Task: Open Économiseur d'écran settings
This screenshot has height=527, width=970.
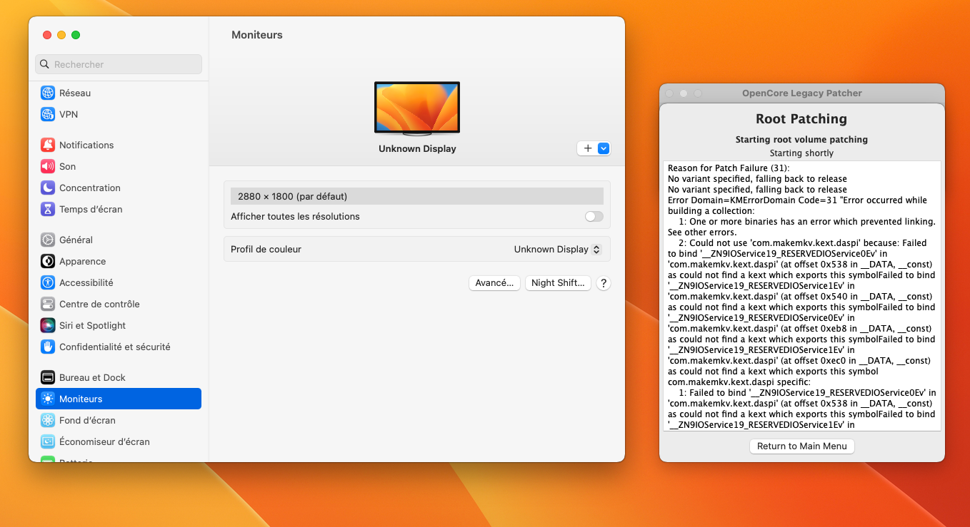Action: pyautogui.click(x=119, y=441)
